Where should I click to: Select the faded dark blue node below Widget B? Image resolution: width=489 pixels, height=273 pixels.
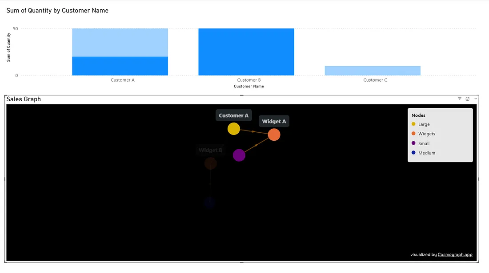pos(210,203)
